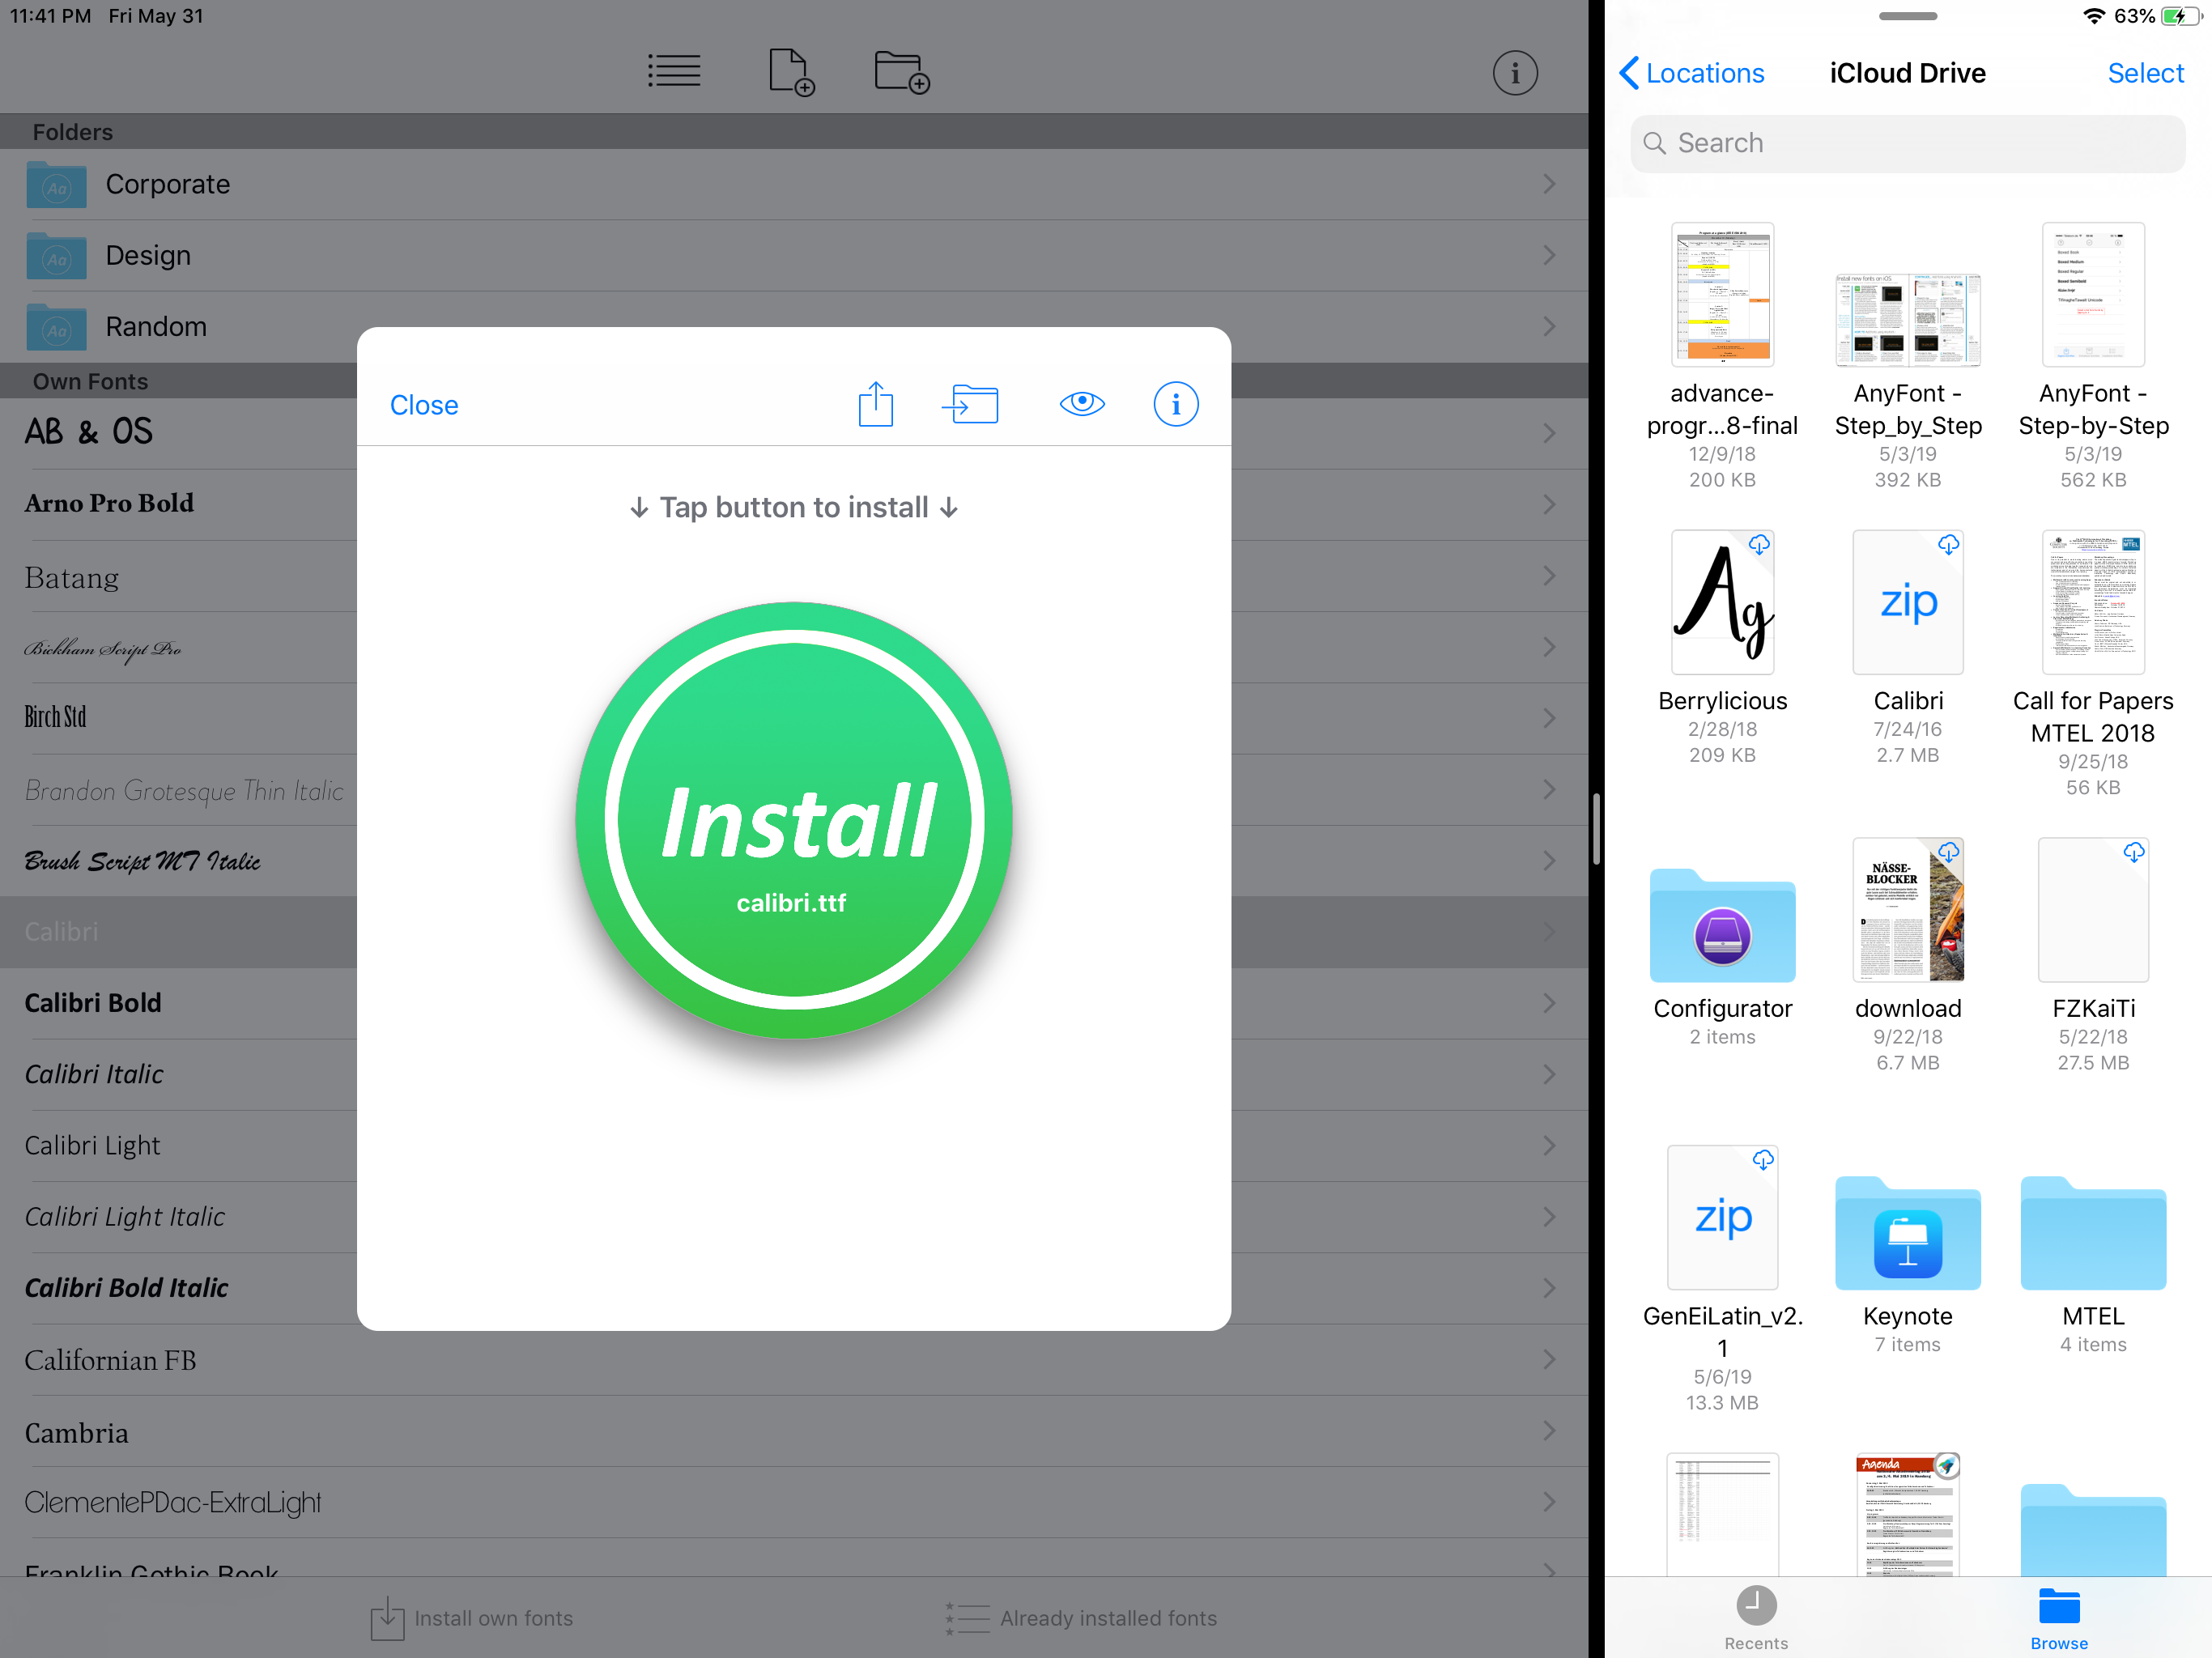Close the font install dialog
Image resolution: width=2212 pixels, height=1658 pixels.
click(424, 405)
